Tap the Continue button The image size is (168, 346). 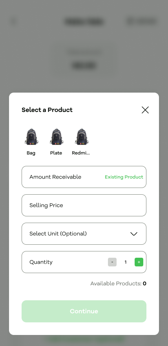click(x=84, y=311)
